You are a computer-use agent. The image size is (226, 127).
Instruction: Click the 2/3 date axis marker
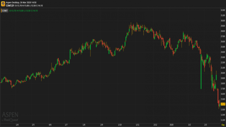206,124
